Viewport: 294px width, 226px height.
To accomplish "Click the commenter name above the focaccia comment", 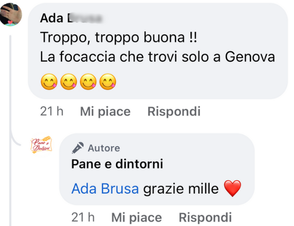I will (x=71, y=18).
